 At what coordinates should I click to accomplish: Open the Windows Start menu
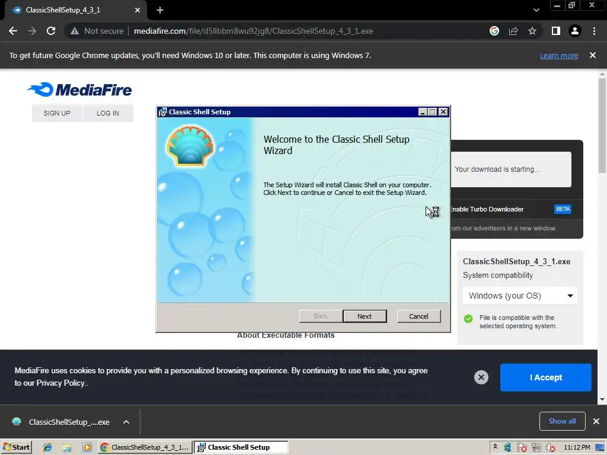click(x=16, y=447)
